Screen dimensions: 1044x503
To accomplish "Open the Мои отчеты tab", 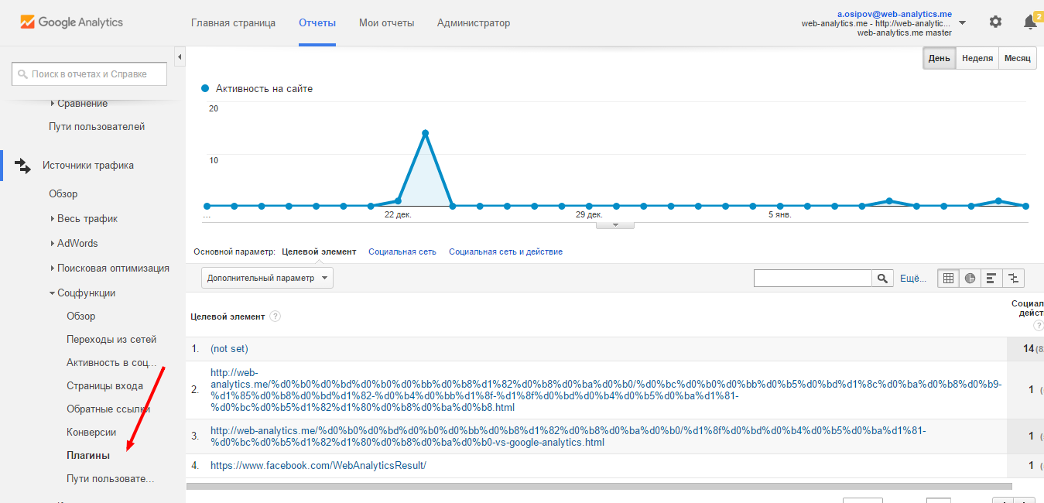I will click(386, 23).
